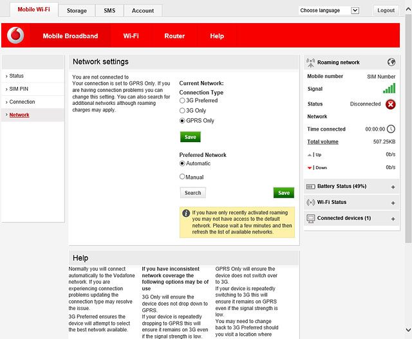Open the SIM PIN sidebar link
Viewport: 412px width, 339px height.
click(x=19, y=89)
